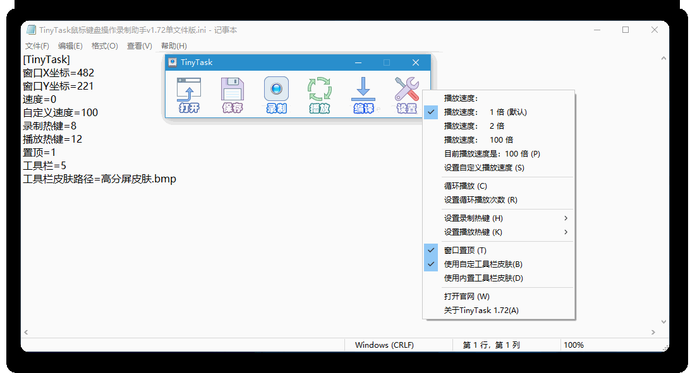Screen dimensions: 690x373
Task: Select 播放速度 2 倍 option
Action: pos(499,126)
